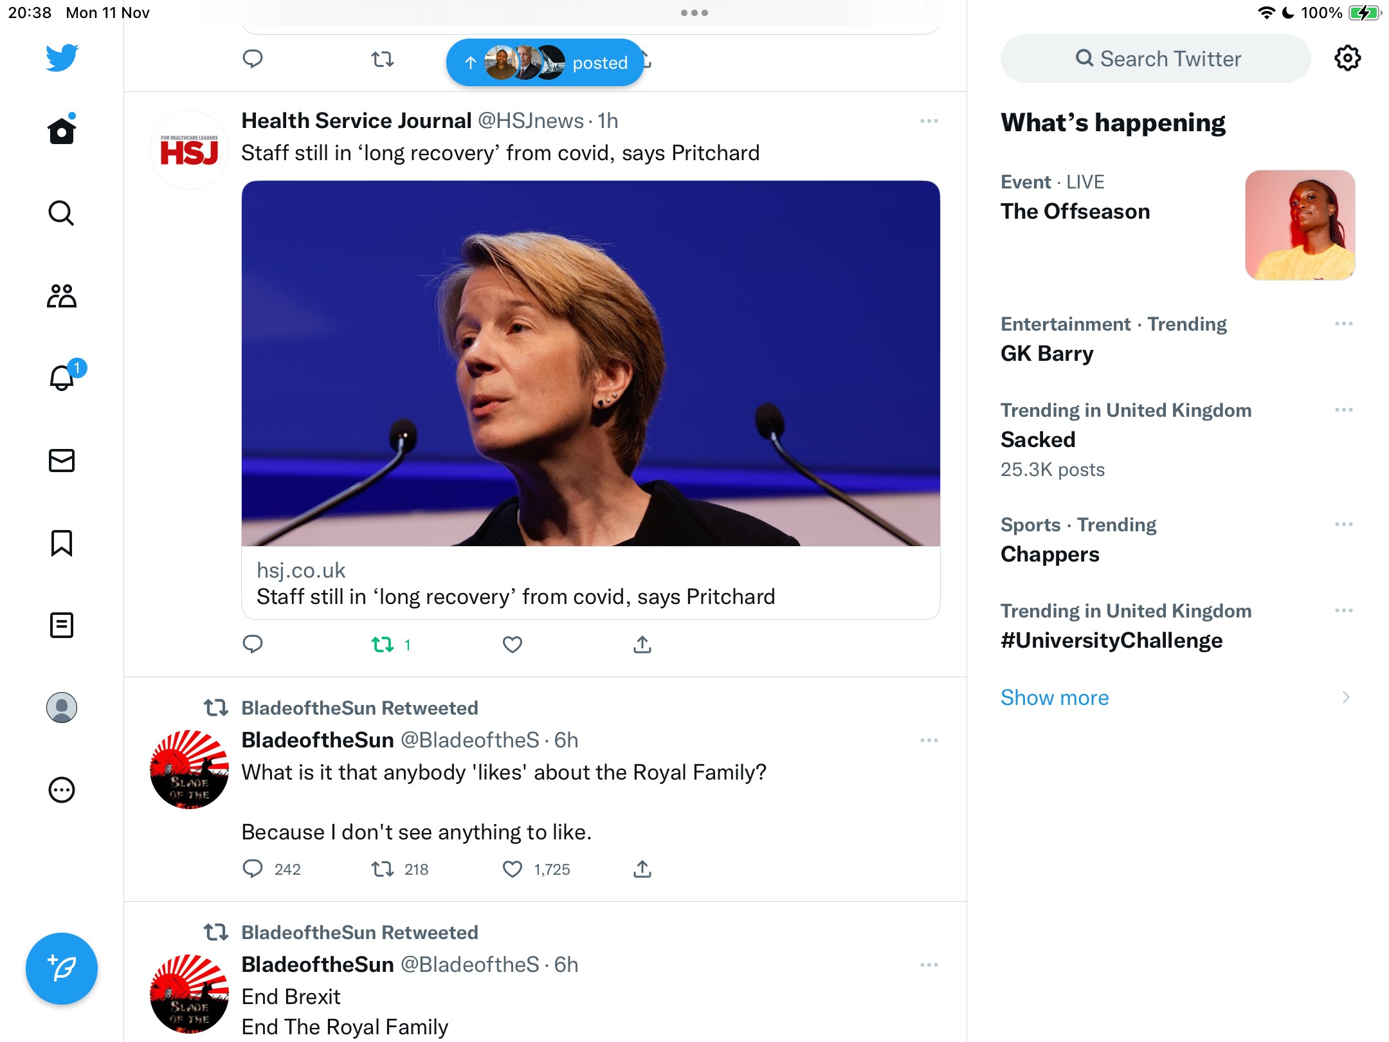Click Show more under What's happening
Image resolution: width=1389 pixels, height=1042 pixels.
[x=1055, y=698]
